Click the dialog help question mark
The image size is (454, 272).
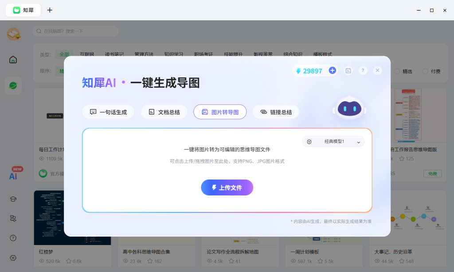363,70
